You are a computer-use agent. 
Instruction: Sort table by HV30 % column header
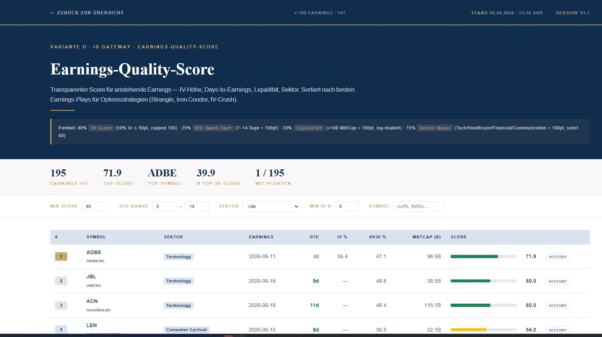(378, 237)
